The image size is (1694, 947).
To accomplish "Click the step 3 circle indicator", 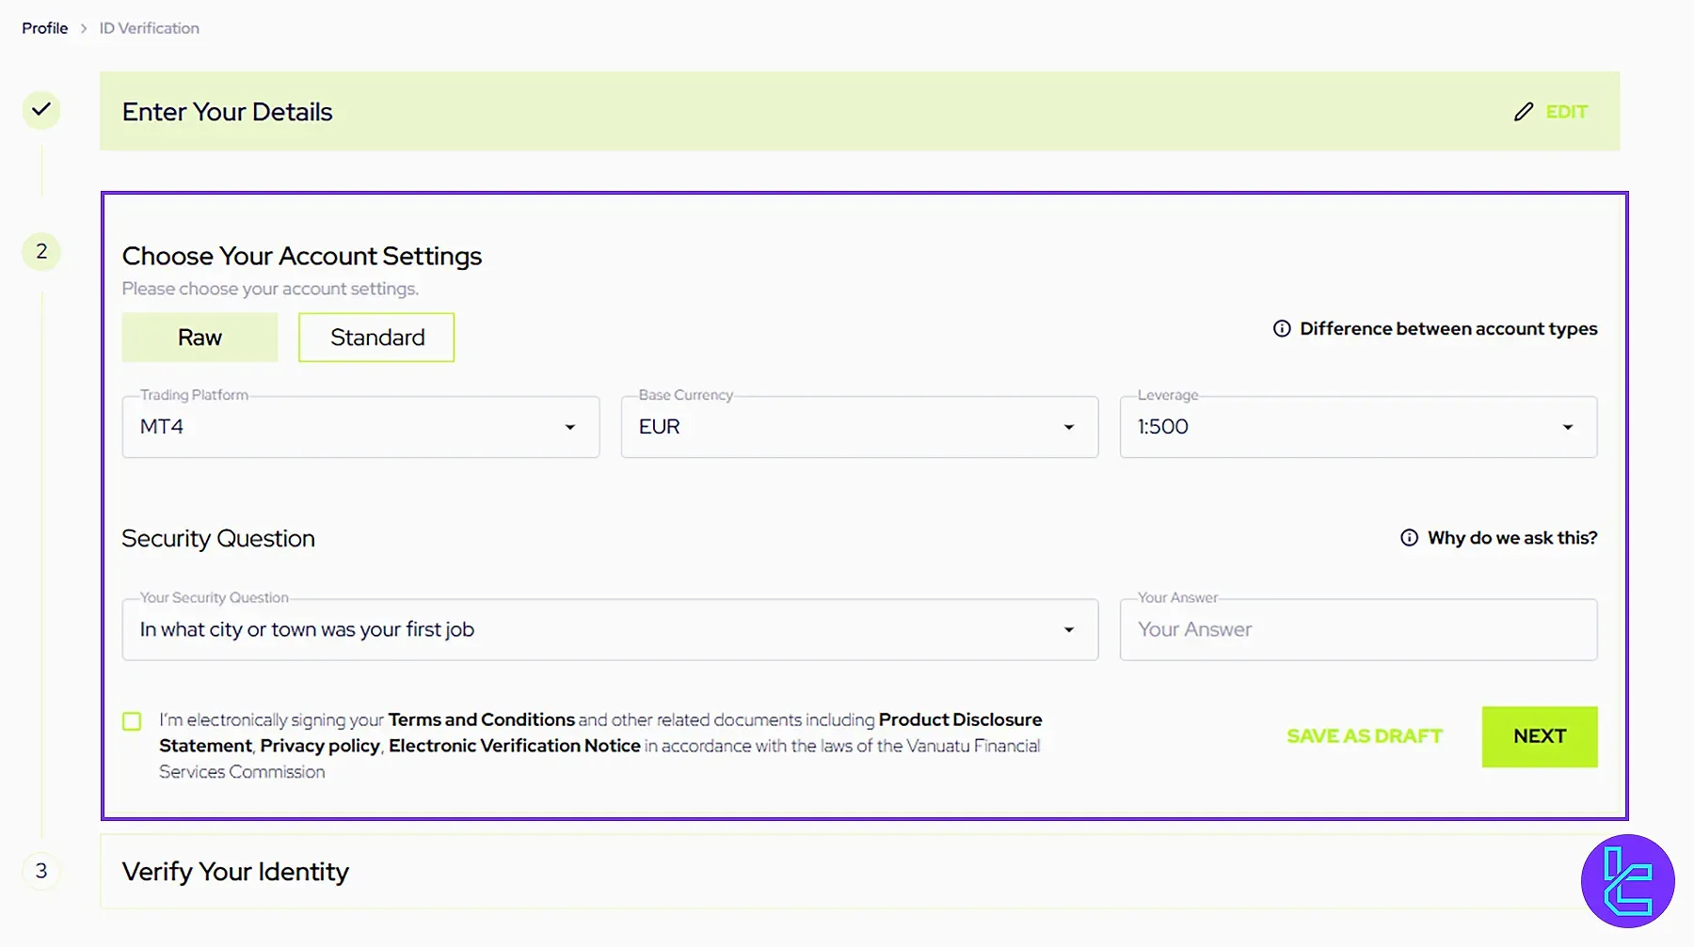I will 41,871.
